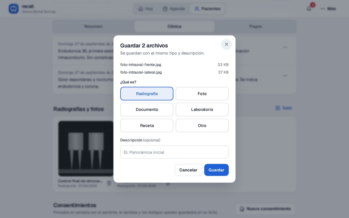Click the Subir upload icon

[278, 108]
